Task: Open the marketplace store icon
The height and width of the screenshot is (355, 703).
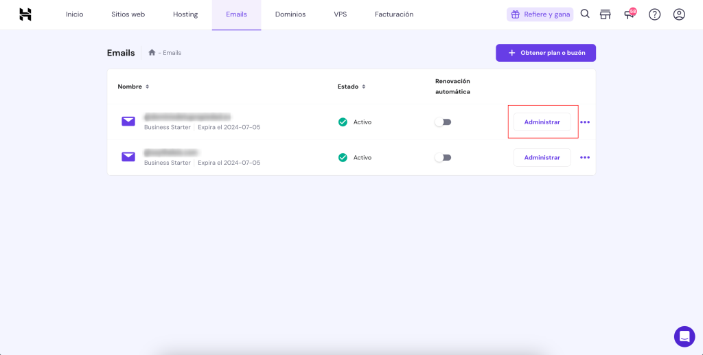Action: click(x=606, y=14)
